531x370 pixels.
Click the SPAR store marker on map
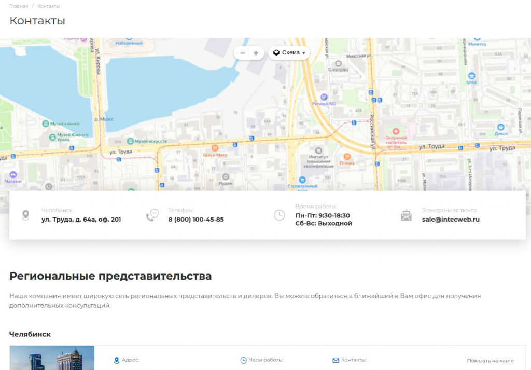coord(471,76)
